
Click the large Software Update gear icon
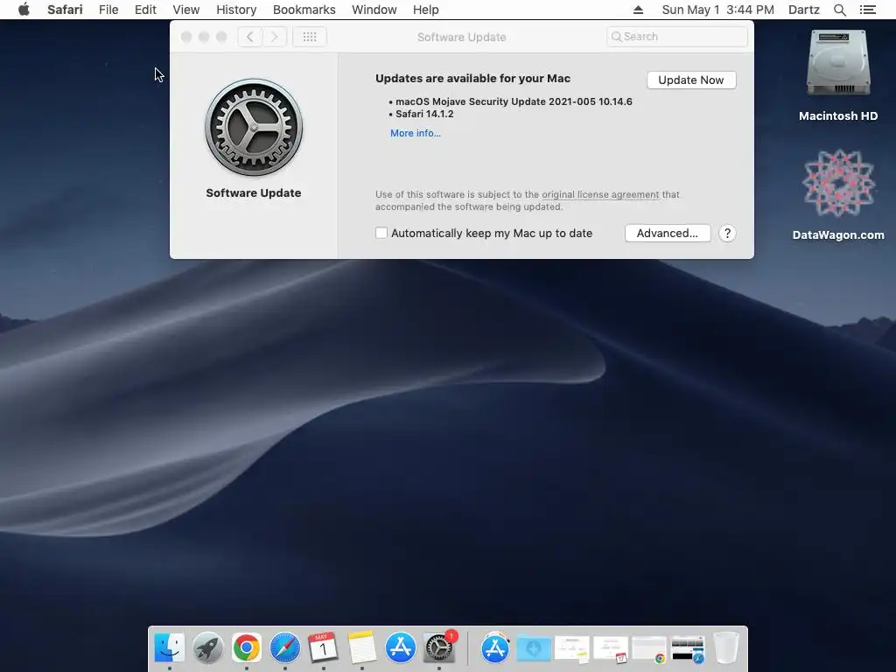[254, 128]
